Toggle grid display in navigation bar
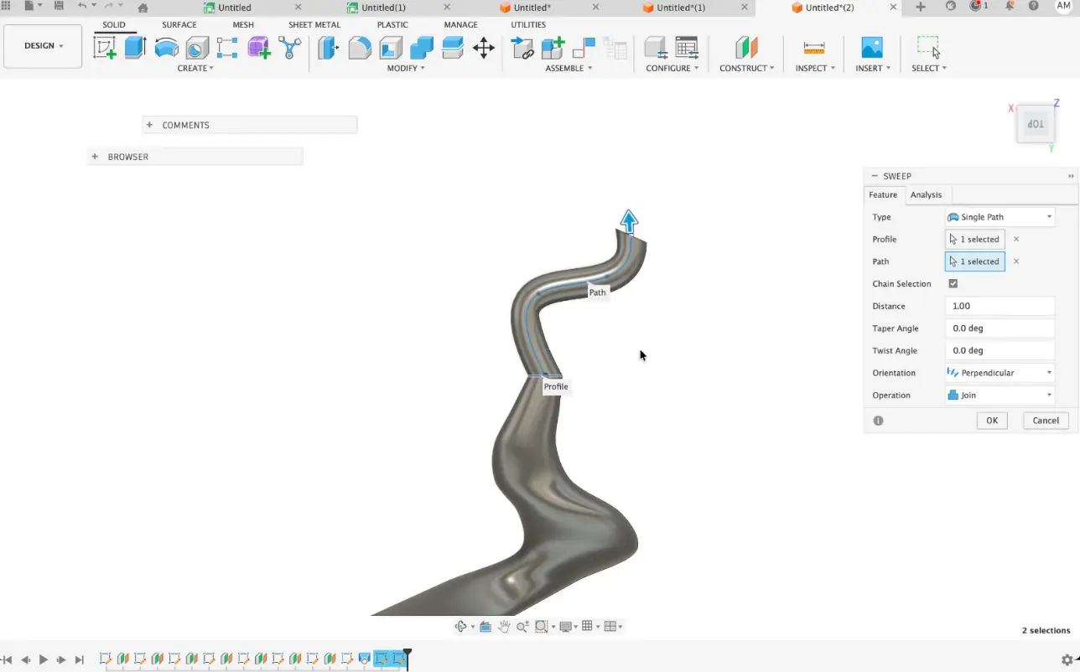 tap(588, 626)
